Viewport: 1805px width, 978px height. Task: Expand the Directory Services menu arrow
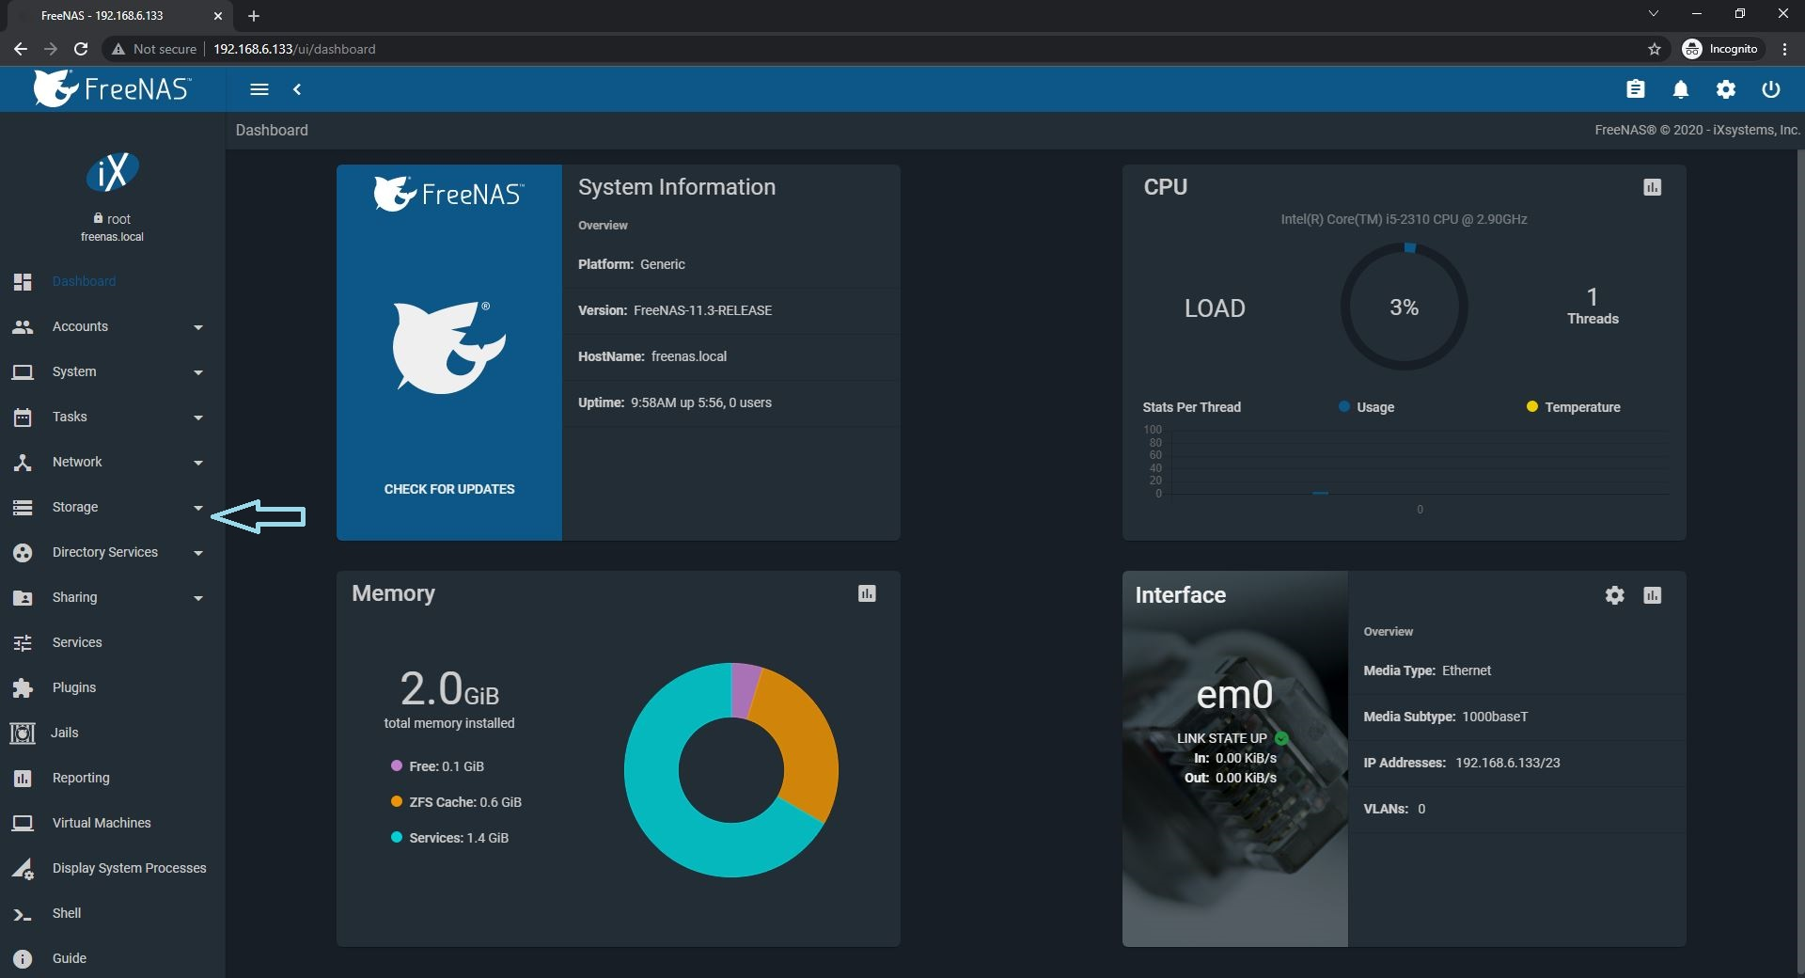click(x=198, y=553)
